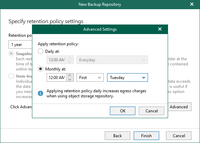Select the Item-level retention radio button
Screen dimensions: 200x143
(11, 76)
